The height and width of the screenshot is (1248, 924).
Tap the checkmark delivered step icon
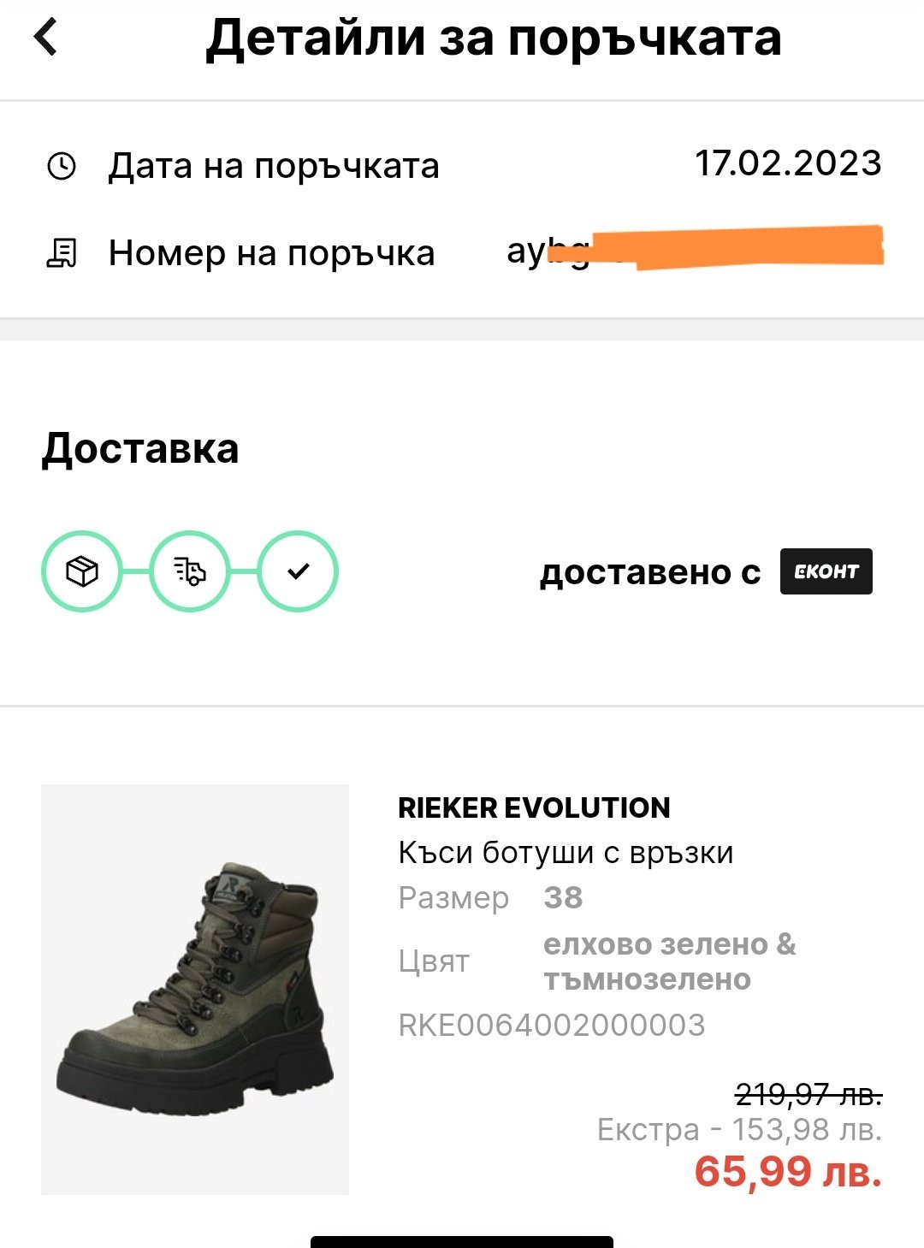pyautogui.click(x=298, y=571)
